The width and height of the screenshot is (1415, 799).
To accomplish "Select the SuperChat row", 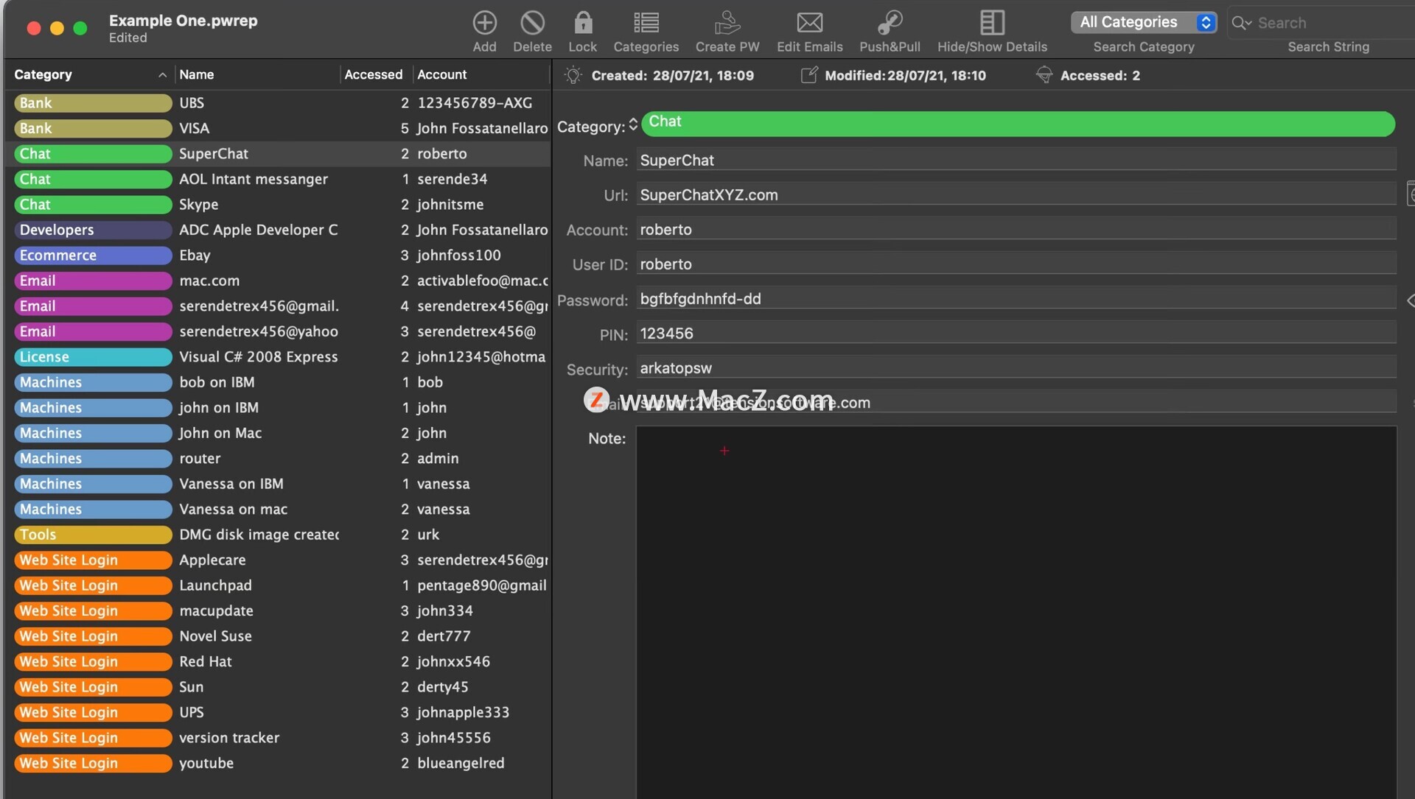I will [x=278, y=154].
